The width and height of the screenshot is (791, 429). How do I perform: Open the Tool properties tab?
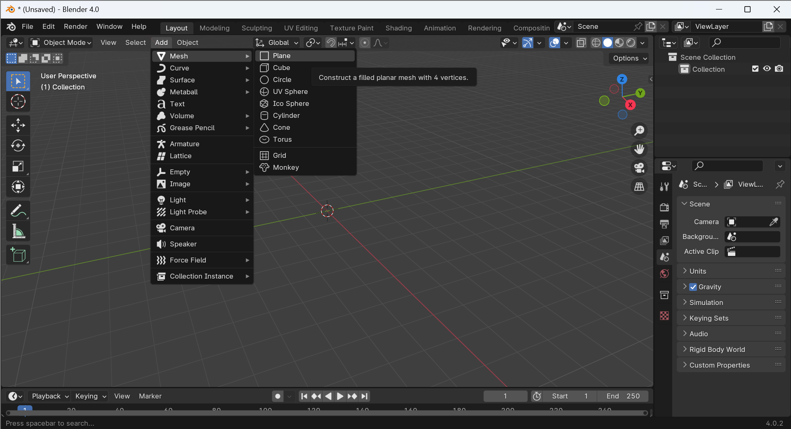click(x=664, y=187)
